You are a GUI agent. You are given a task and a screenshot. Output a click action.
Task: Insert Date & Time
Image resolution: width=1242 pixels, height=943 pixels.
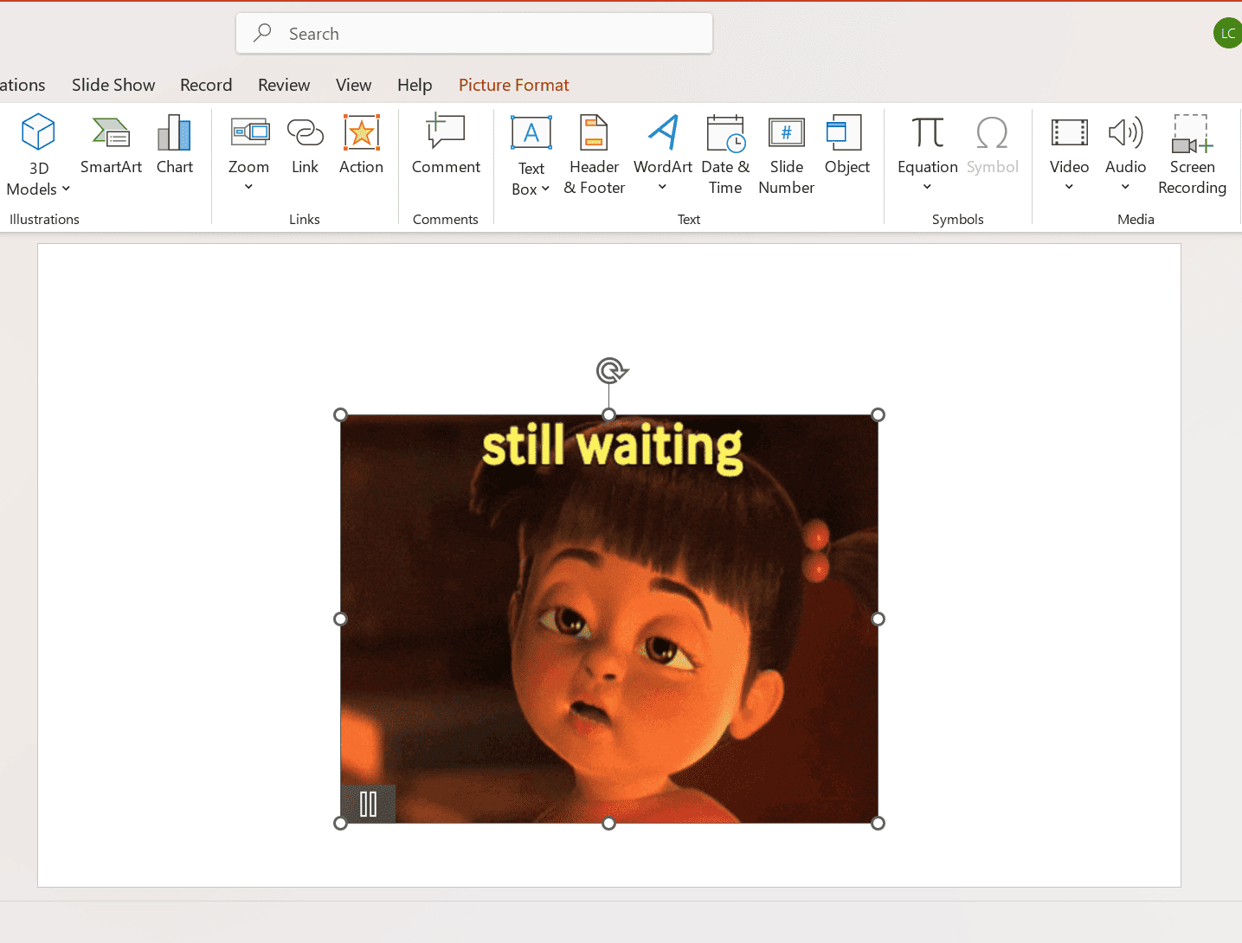click(x=725, y=155)
